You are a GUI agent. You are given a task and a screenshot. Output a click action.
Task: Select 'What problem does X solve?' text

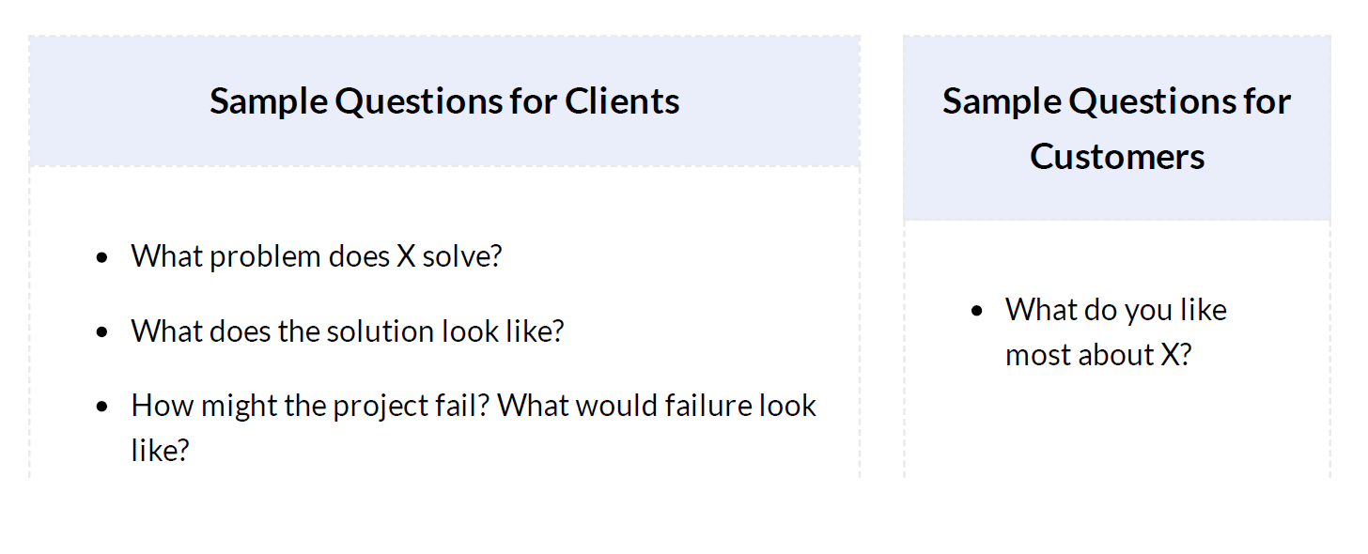[317, 255]
